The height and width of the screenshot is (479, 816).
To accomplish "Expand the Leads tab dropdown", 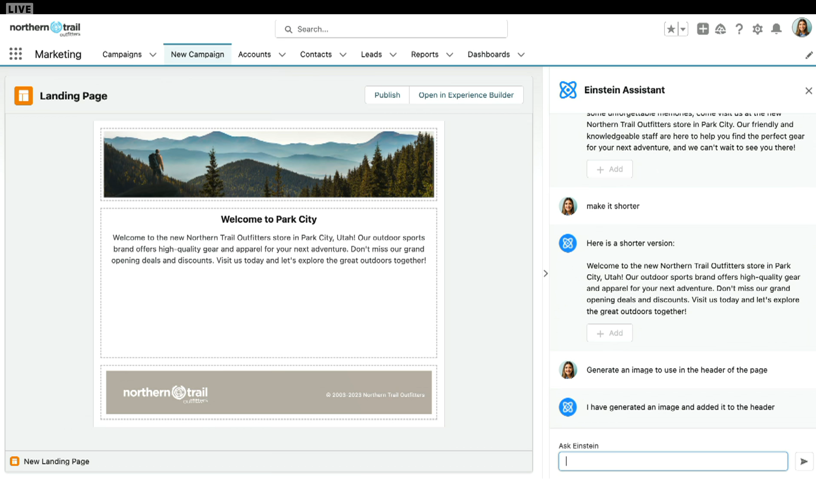I will tap(393, 55).
